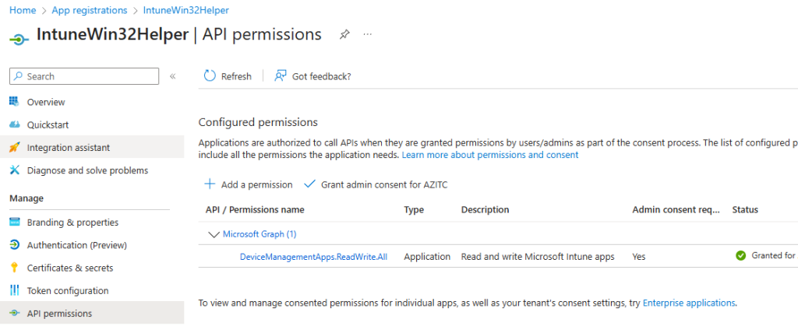Click Add a permission button

249,185
